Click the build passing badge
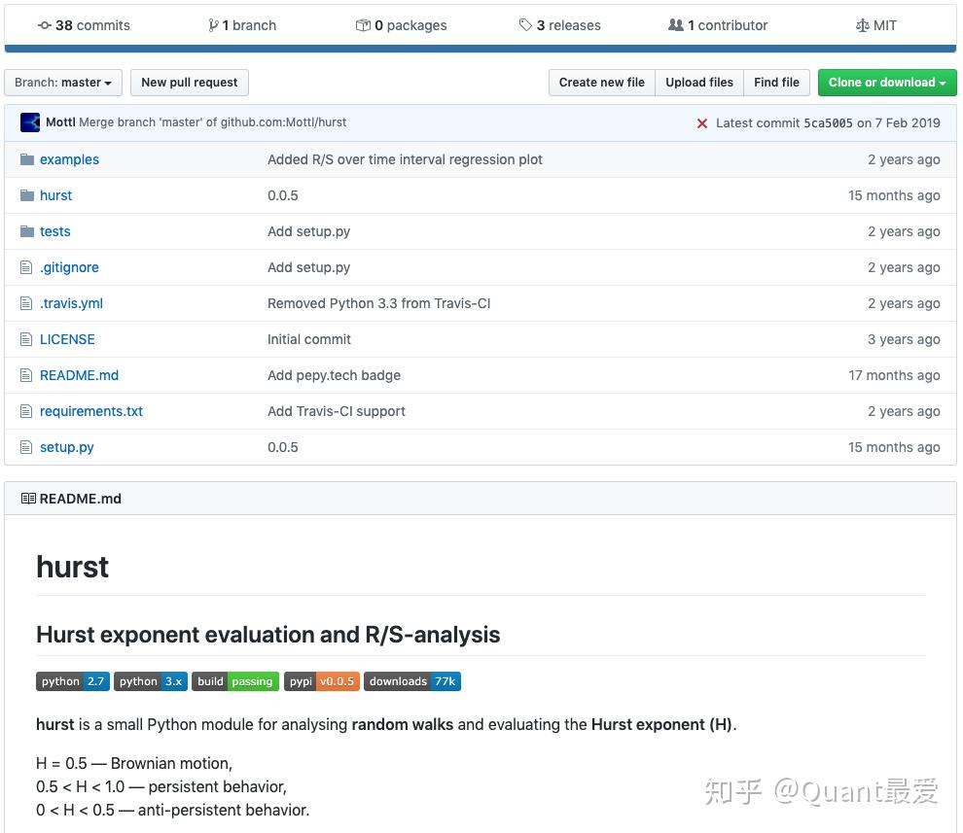Screen dimensions: 963x833 235,681
